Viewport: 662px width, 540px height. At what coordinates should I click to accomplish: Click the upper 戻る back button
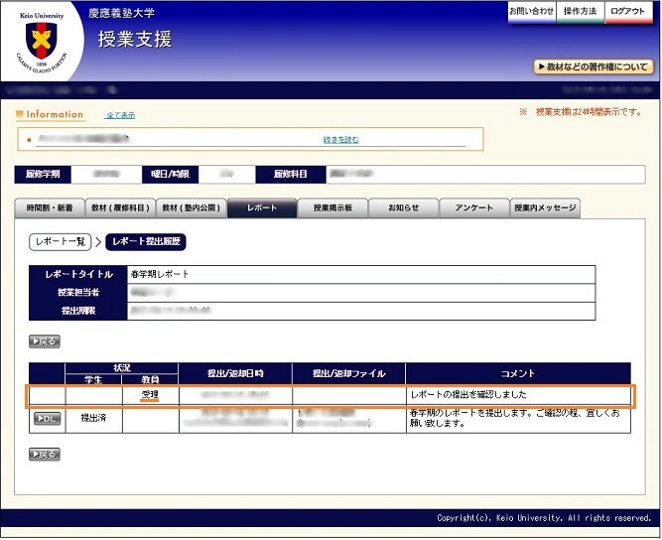(45, 341)
